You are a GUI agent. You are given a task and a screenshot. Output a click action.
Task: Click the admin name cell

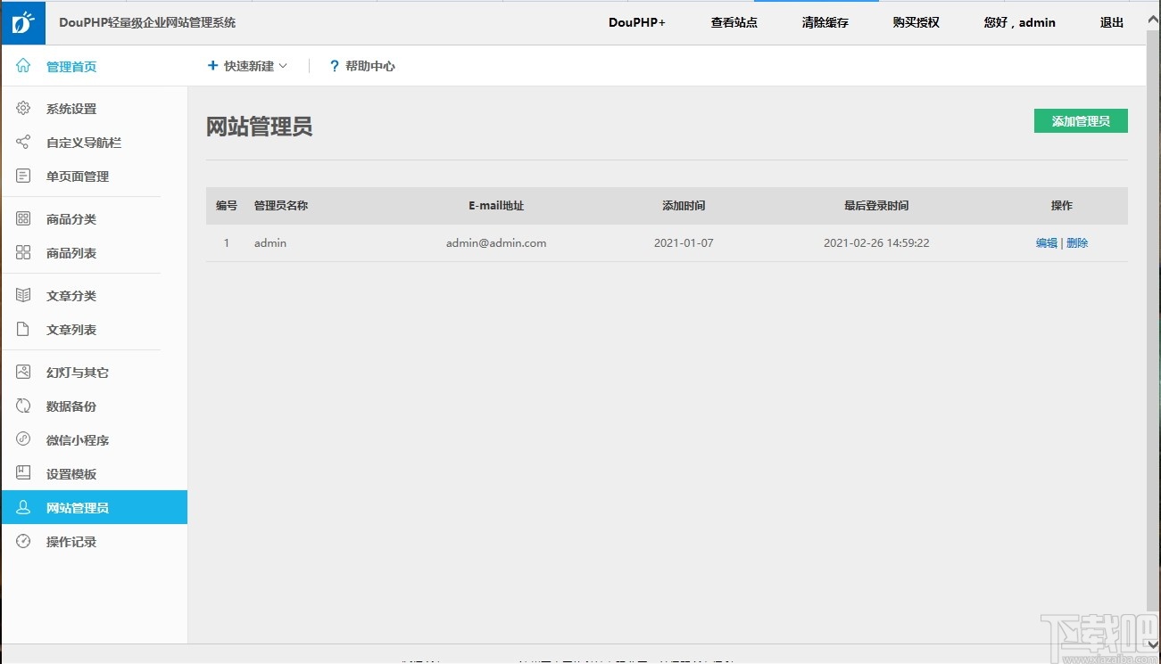pos(270,242)
